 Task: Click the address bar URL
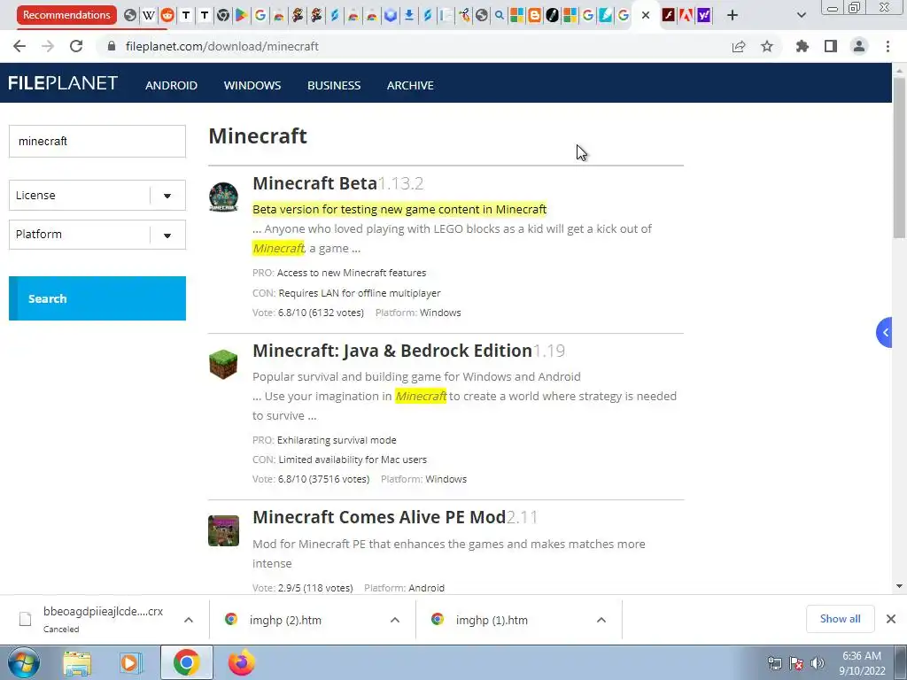(x=222, y=46)
